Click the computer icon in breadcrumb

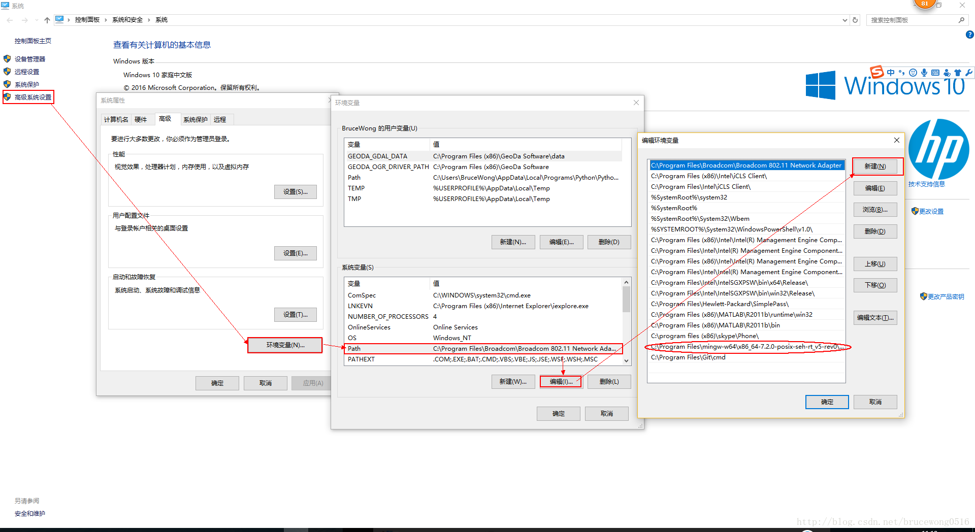tap(59, 20)
